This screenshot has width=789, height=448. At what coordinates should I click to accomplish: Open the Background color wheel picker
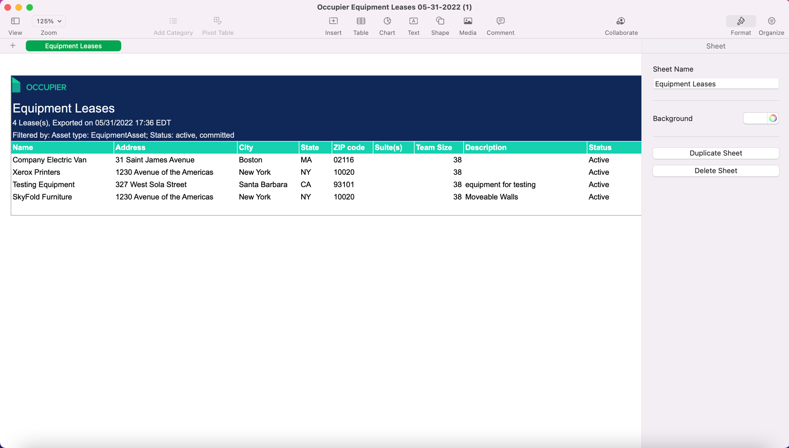point(773,118)
